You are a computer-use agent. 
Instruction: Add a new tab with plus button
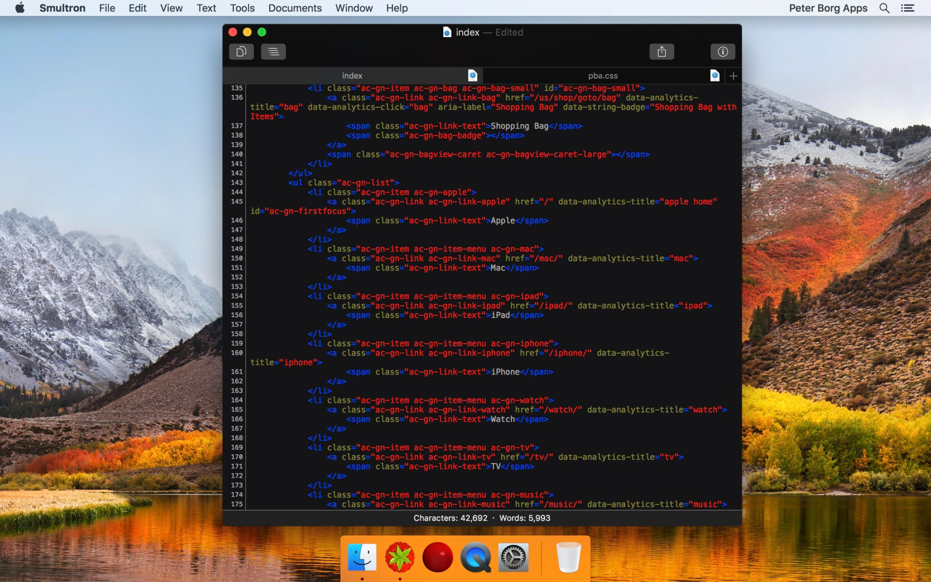tap(733, 76)
